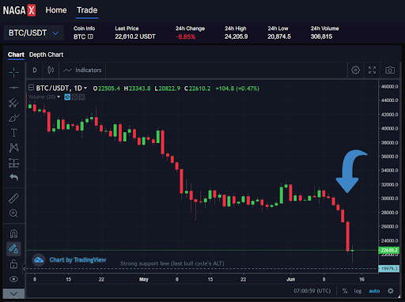Click the undo back arrow icon
The height and width of the screenshot is (302, 405).
(13, 177)
